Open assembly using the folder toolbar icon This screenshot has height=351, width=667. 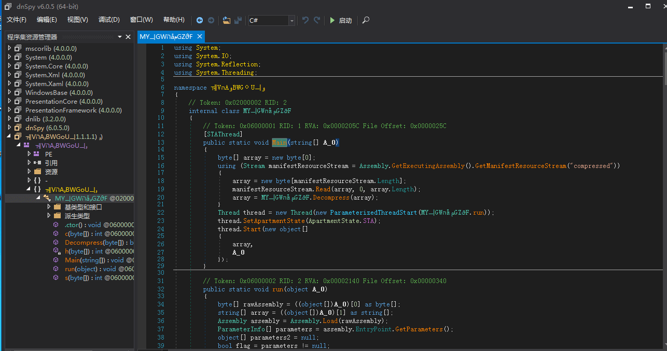[226, 20]
